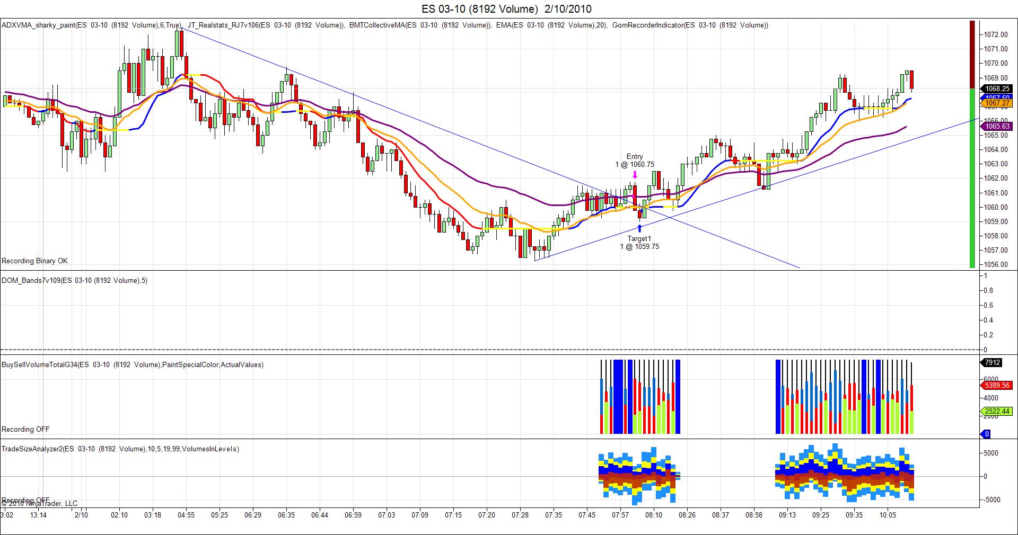Click the Recording Binary OK status text
Viewport: 1018px width, 535px height.
click(35, 261)
